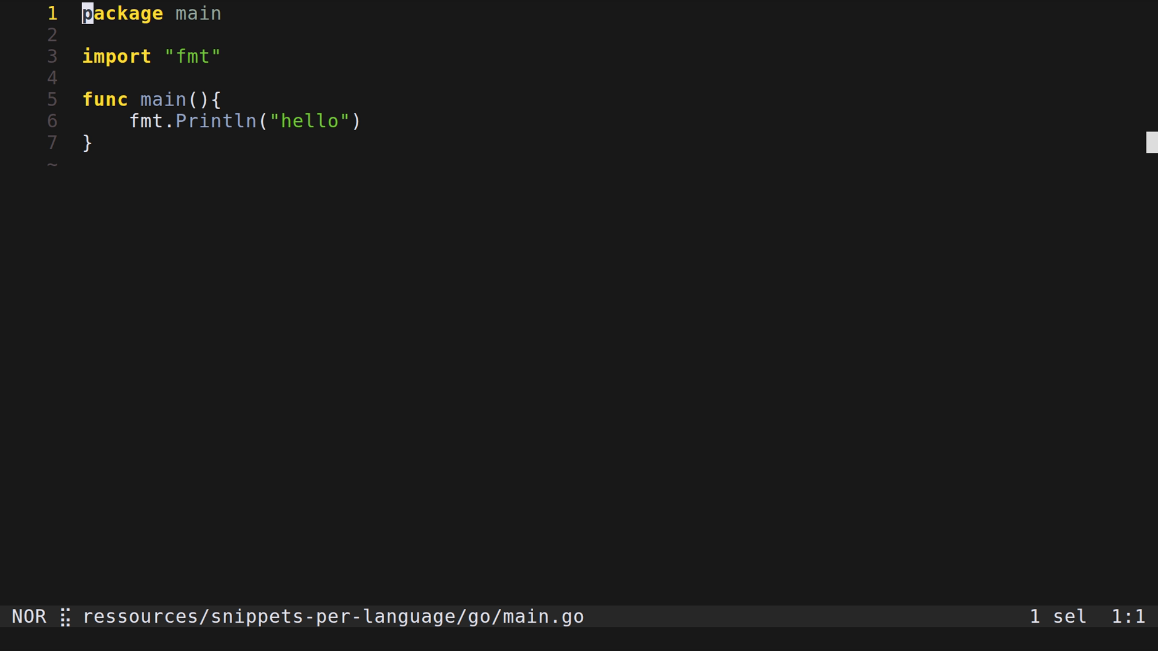The height and width of the screenshot is (651, 1158).
Task: Click the Println method call
Action: [216, 121]
